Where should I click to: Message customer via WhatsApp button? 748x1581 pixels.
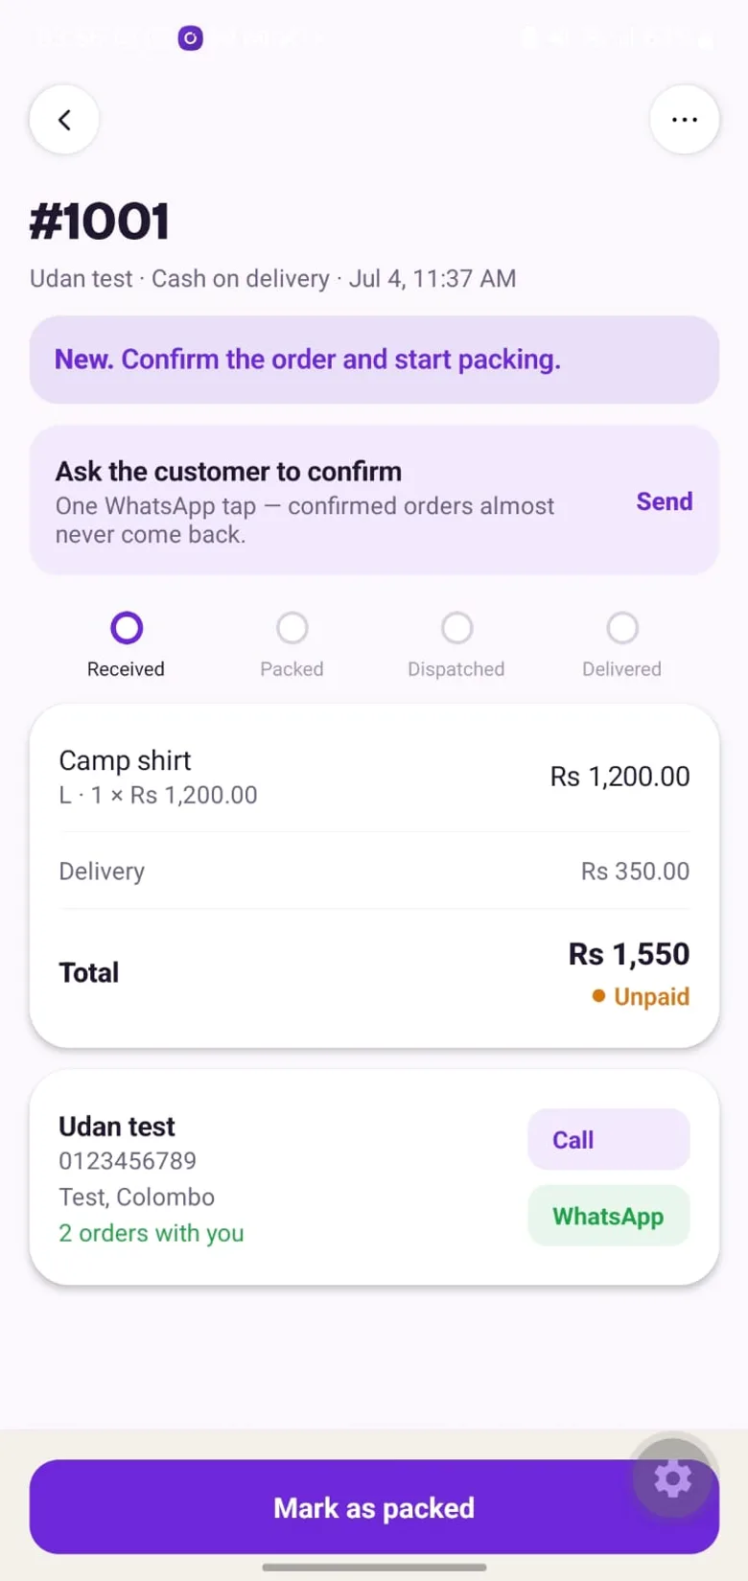[x=609, y=1216]
